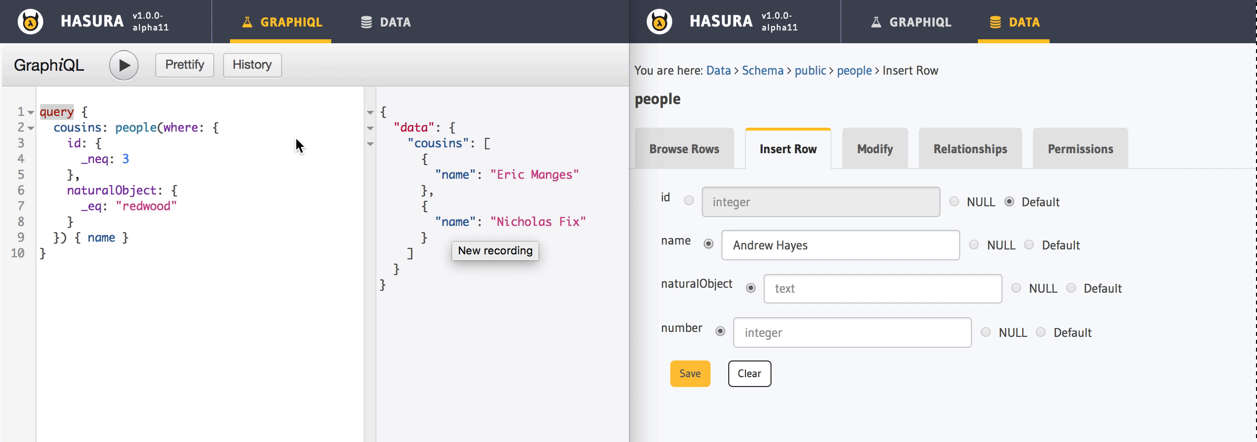
Task: Select the value radio for the name field
Action: 709,244
